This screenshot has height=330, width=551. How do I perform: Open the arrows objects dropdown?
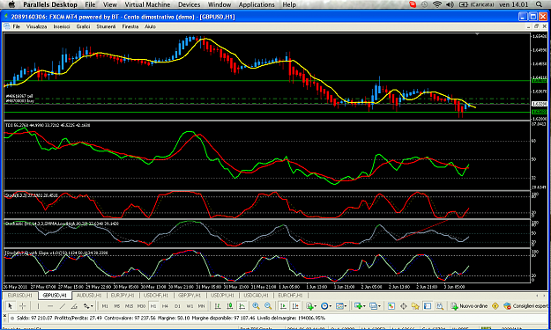pyautogui.click(x=88, y=306)
